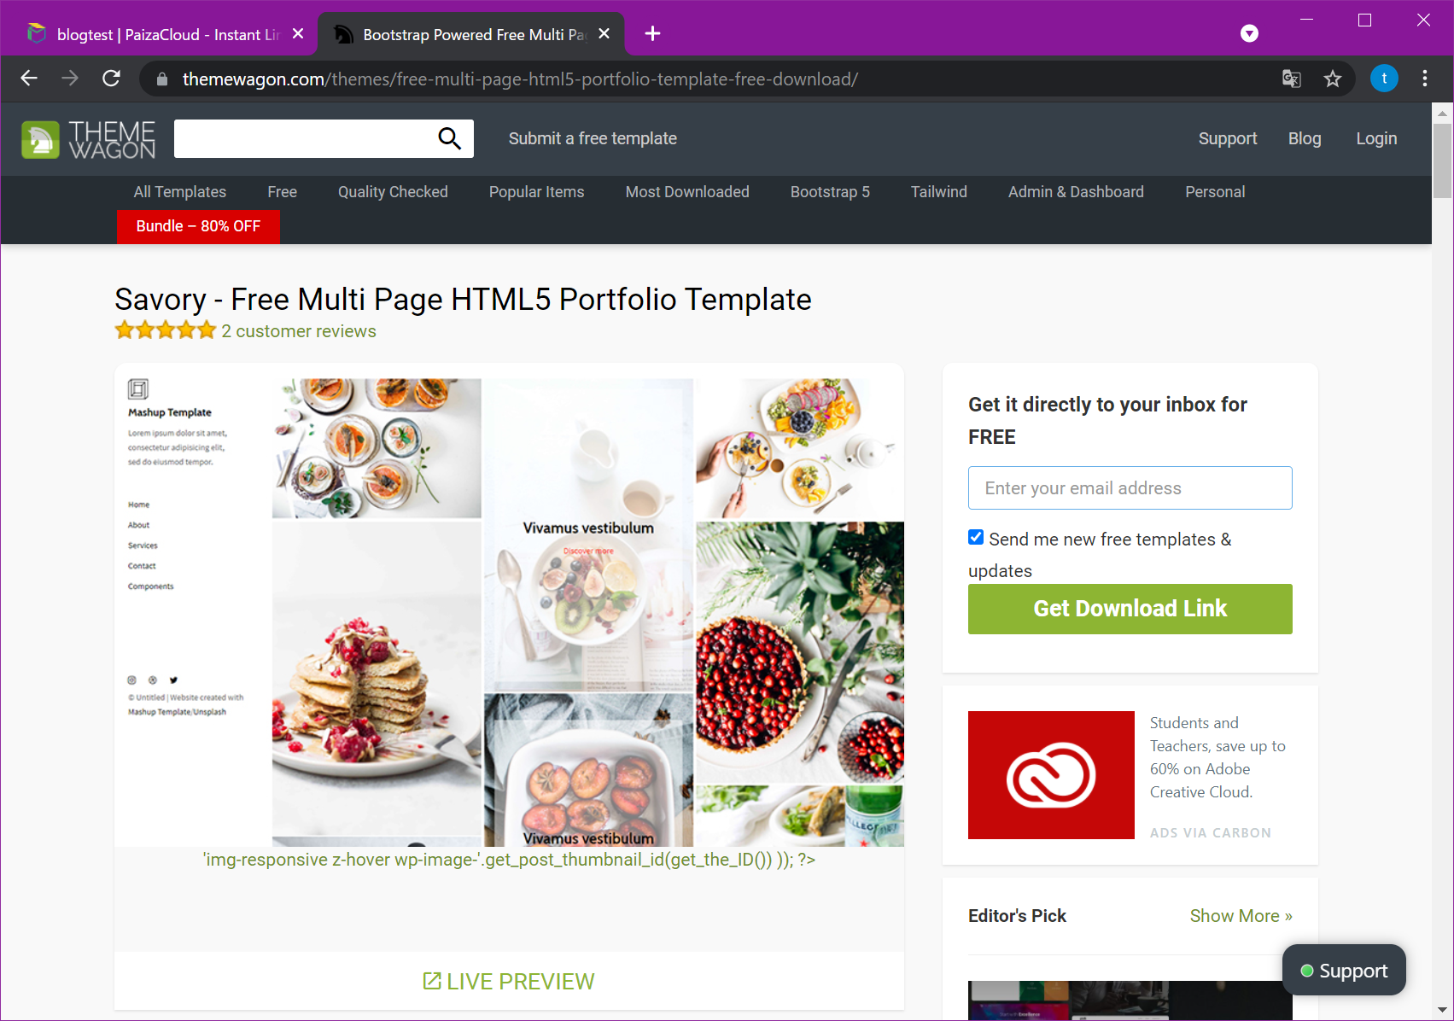Open the Most Downloaded menu item

point(687,192)
